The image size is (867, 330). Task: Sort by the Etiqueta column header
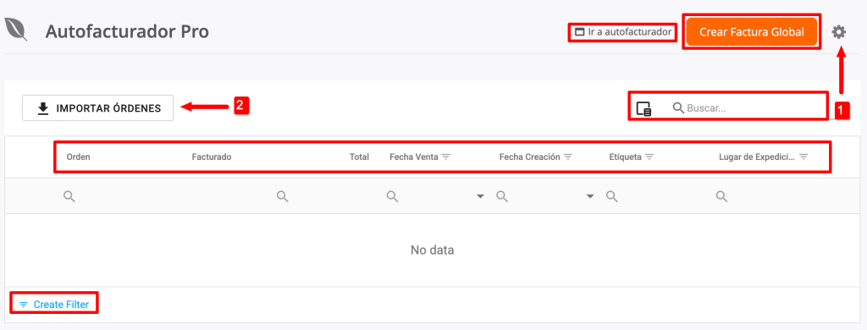pyautogui.click(x=626, y=157)
